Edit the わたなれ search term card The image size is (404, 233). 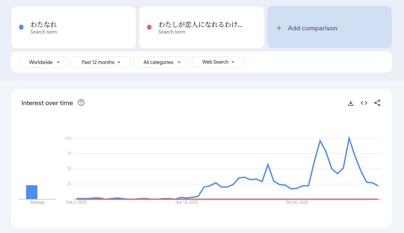[x=73, y=27]
